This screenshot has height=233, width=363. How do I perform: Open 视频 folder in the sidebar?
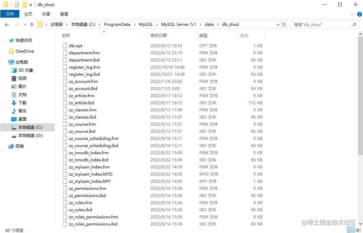click(x=22, y=78)
